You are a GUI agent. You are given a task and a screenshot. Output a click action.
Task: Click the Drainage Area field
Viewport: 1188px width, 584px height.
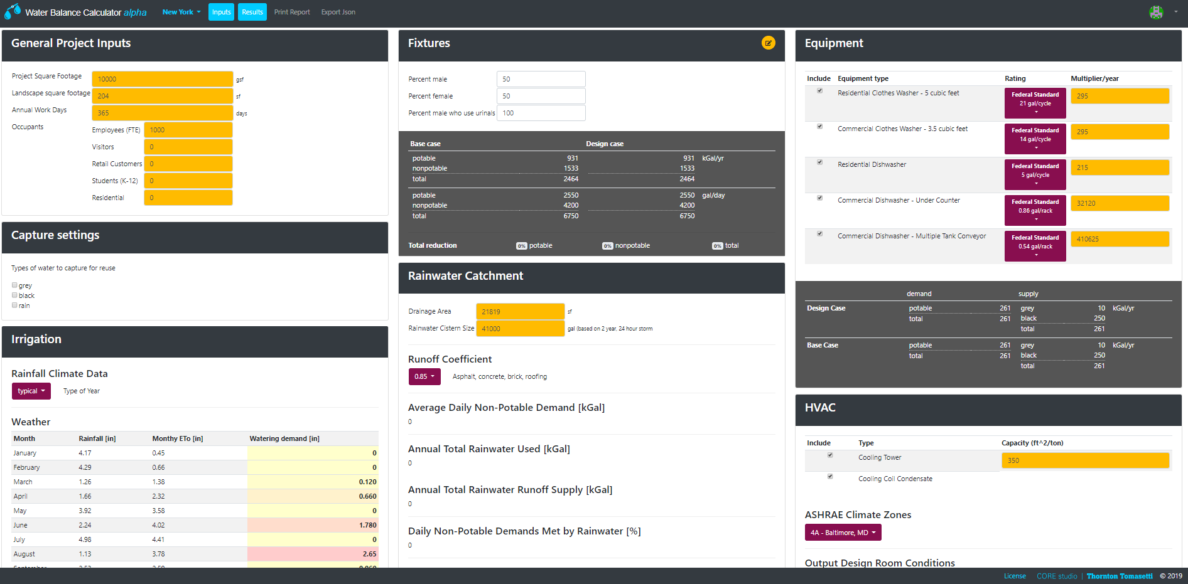click(x=521, y=312)
